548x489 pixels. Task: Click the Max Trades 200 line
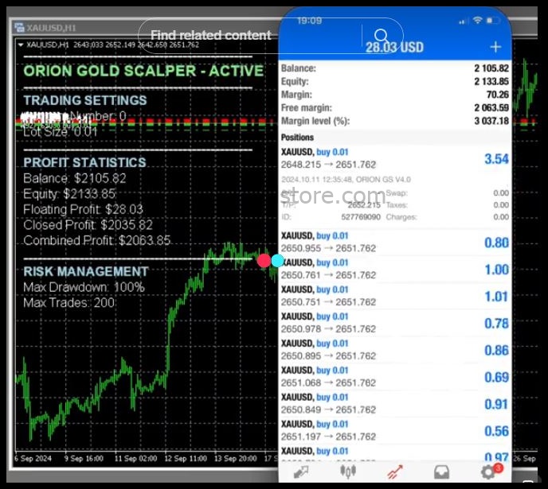coord(68,302)
